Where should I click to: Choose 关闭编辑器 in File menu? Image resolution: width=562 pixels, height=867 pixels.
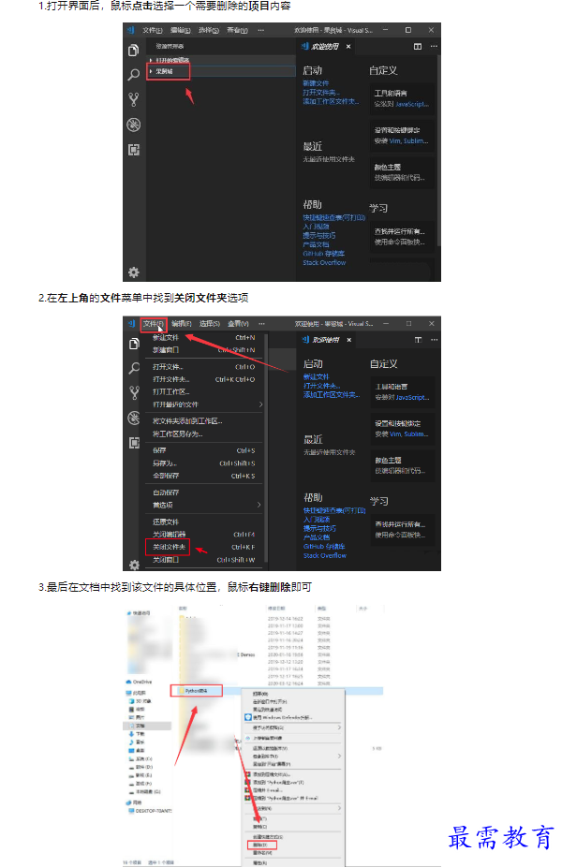(x=205, y=534)
